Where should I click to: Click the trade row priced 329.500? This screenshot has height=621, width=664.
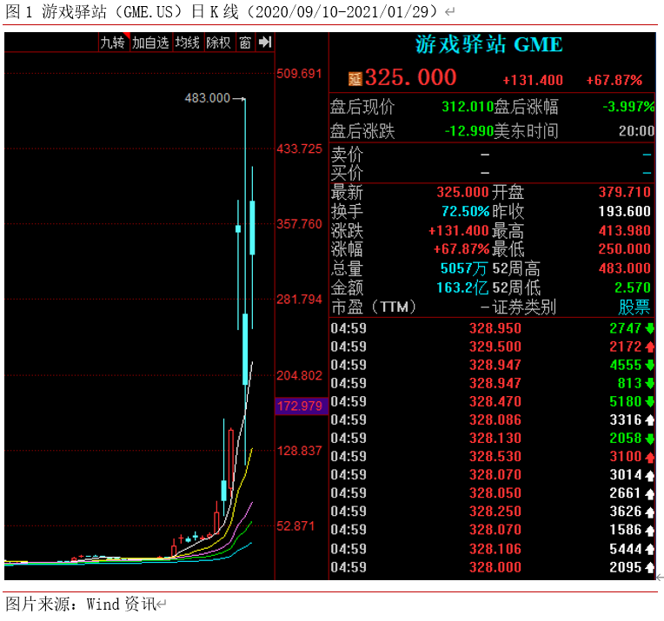[x=493, y=347]
